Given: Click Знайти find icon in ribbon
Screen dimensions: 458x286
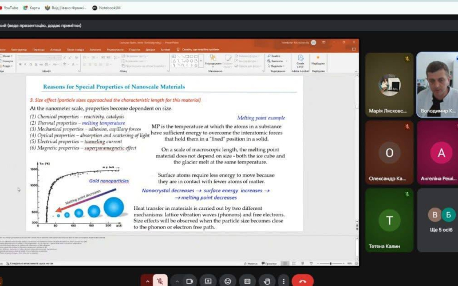Looking at the screenshot, I should tap(274, 55).
